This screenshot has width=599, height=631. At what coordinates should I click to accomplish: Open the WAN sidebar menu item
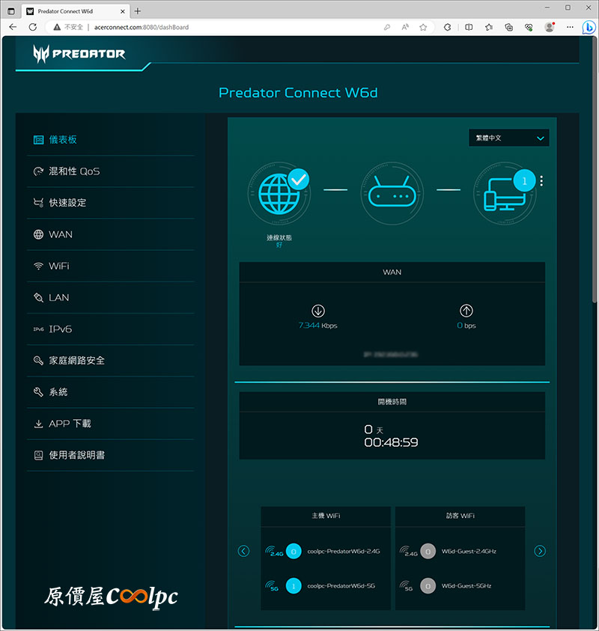110,234
